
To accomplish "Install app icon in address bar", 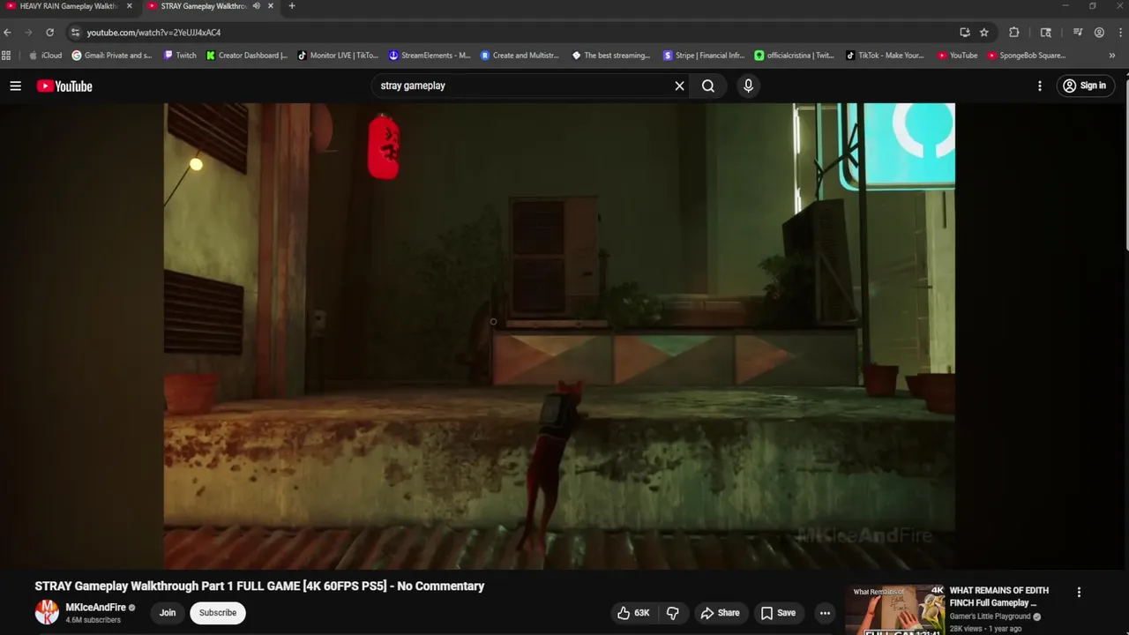I will click(x=965, y=33).
